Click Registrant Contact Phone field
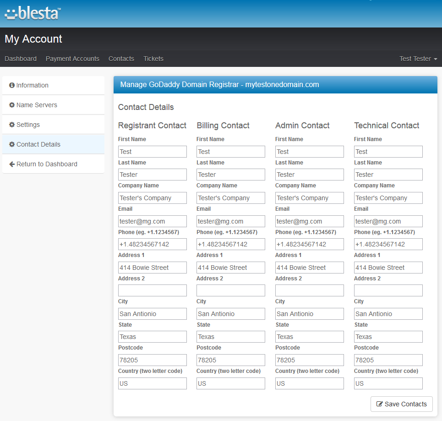The image size is (442, 421). click(x=153, y=244)
